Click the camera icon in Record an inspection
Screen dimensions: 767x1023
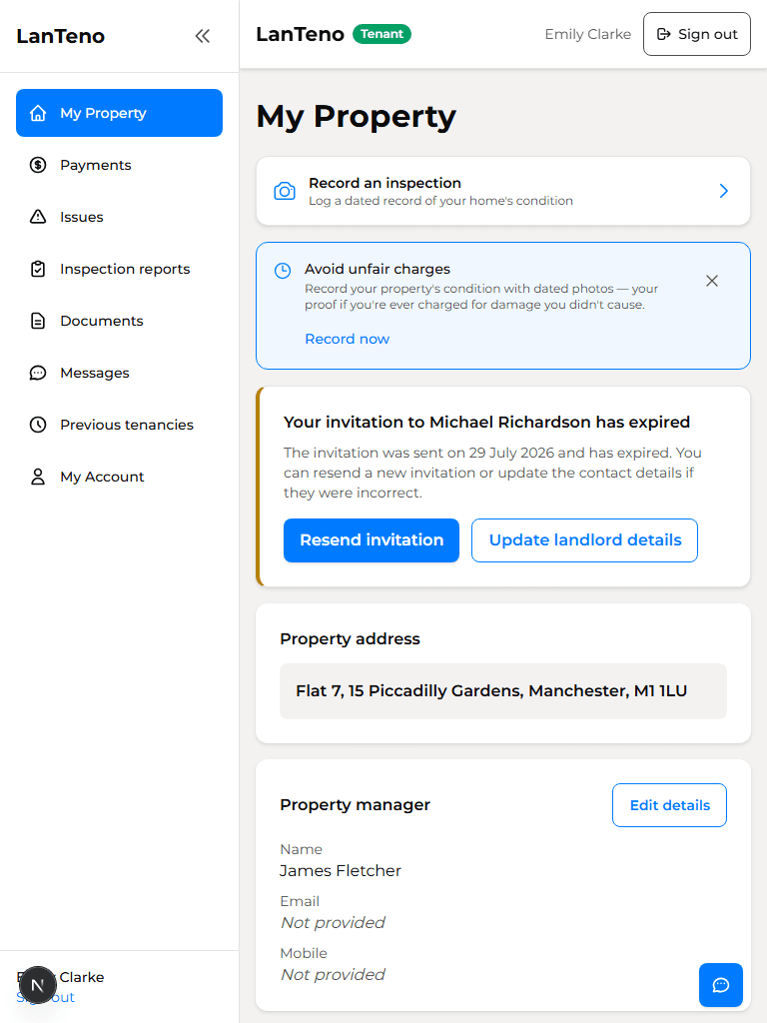pos(285,191)
